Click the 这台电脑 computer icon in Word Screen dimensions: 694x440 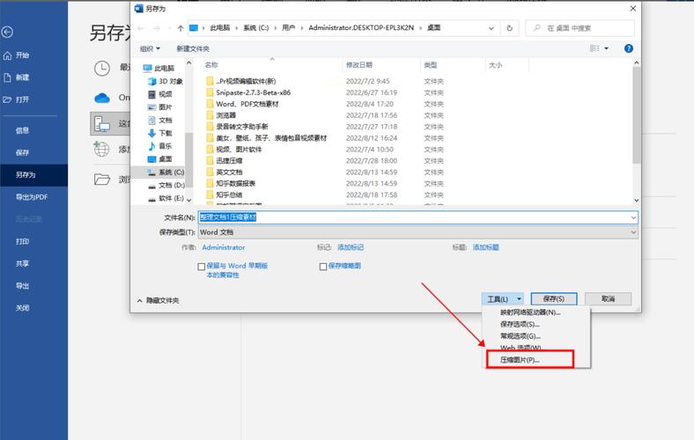pyautogui.click(x=102, y=124)
